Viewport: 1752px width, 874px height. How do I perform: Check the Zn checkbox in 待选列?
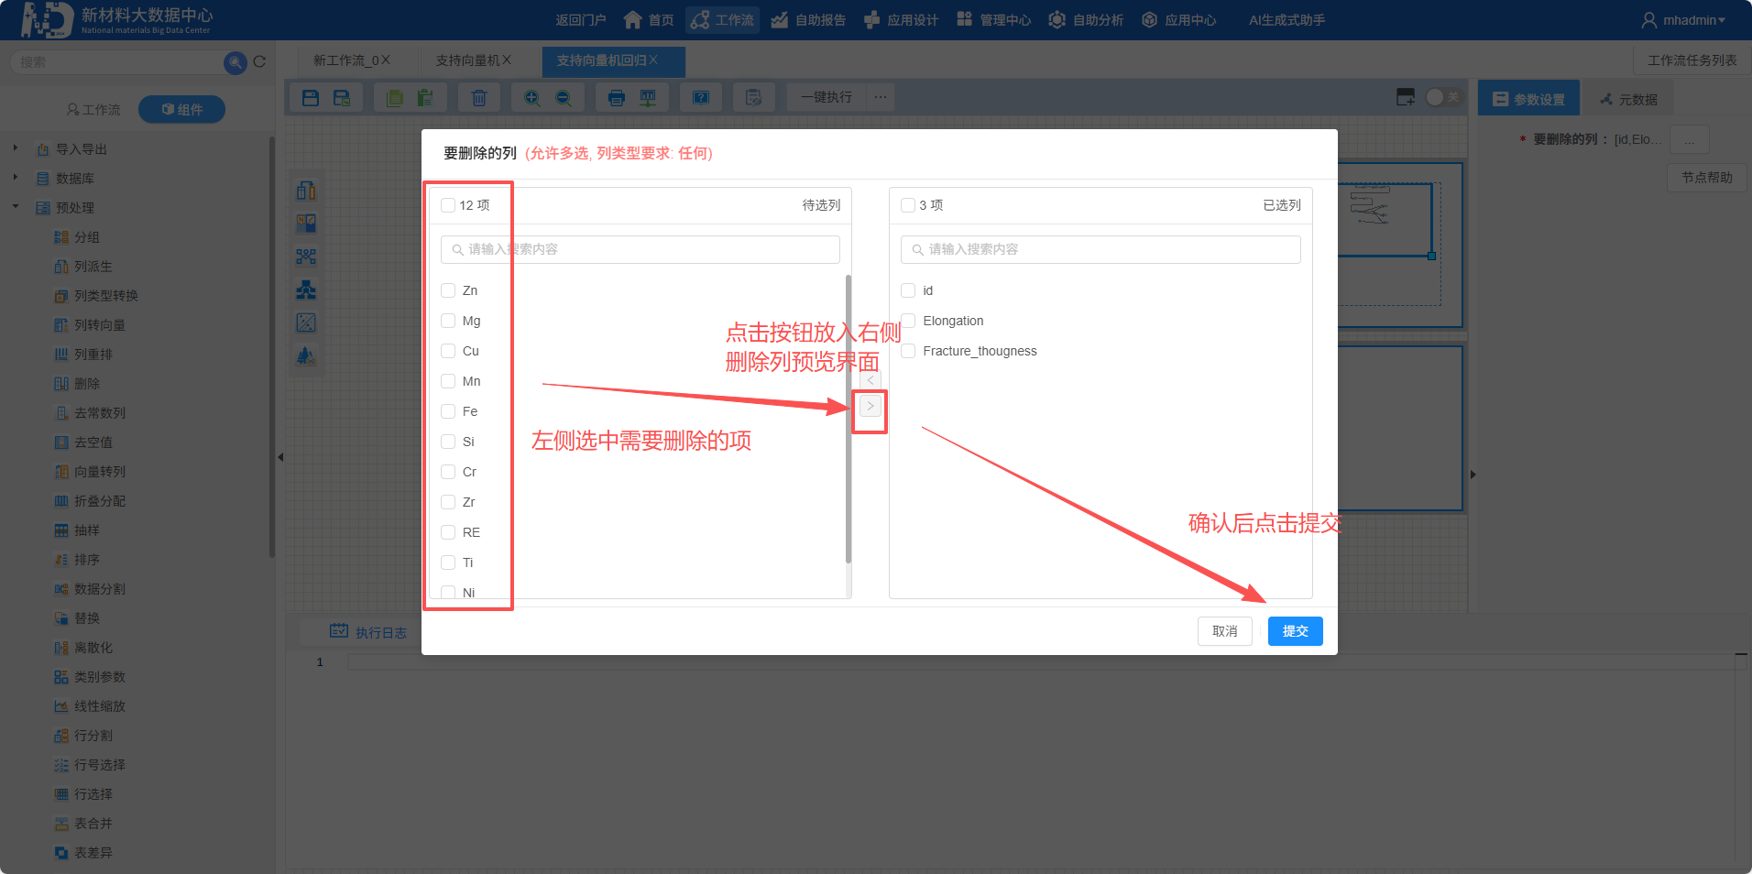[x=448, y=290]
